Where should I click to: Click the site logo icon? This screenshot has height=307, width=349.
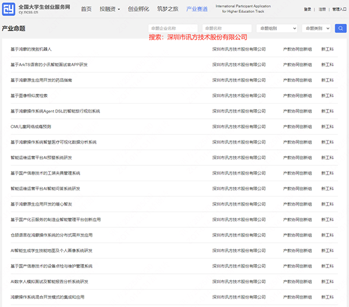point(9,9)
